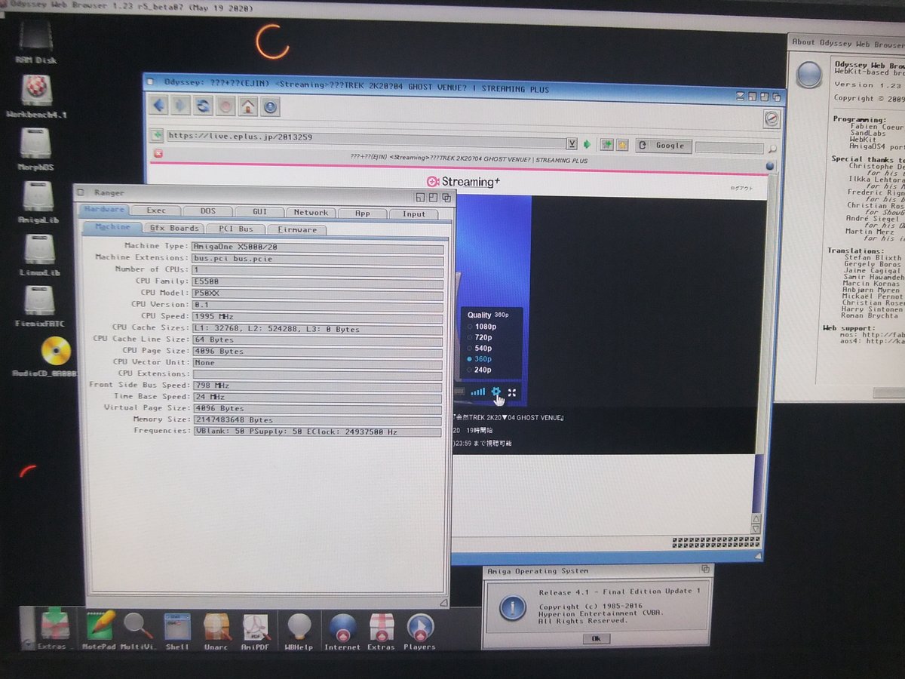Open the Internet drawer in the dock
Screen dimensions: 905x679
[x=342, y=631]
